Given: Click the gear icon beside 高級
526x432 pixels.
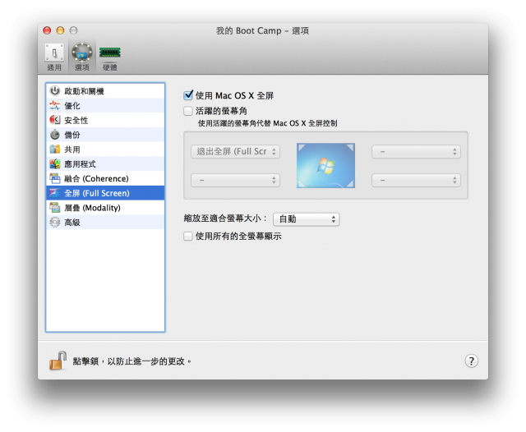Looking at the screenshot, I should click(55, 223).
